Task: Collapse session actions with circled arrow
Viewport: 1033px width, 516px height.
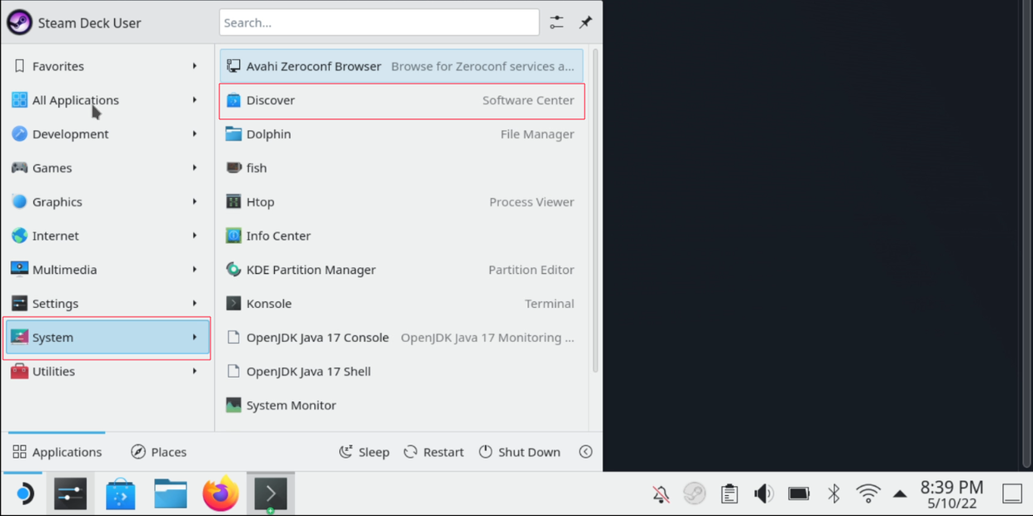Action: [586, 452]
